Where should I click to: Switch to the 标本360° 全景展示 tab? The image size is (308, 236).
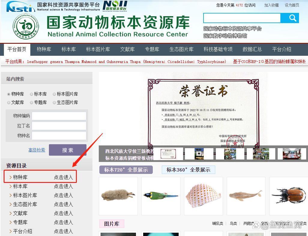pyautogui.click(x=188, y=170)
